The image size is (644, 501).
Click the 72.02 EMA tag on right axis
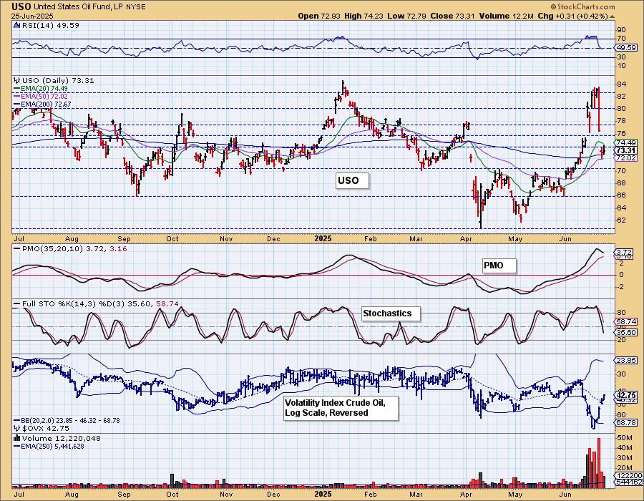coord(627,157)
